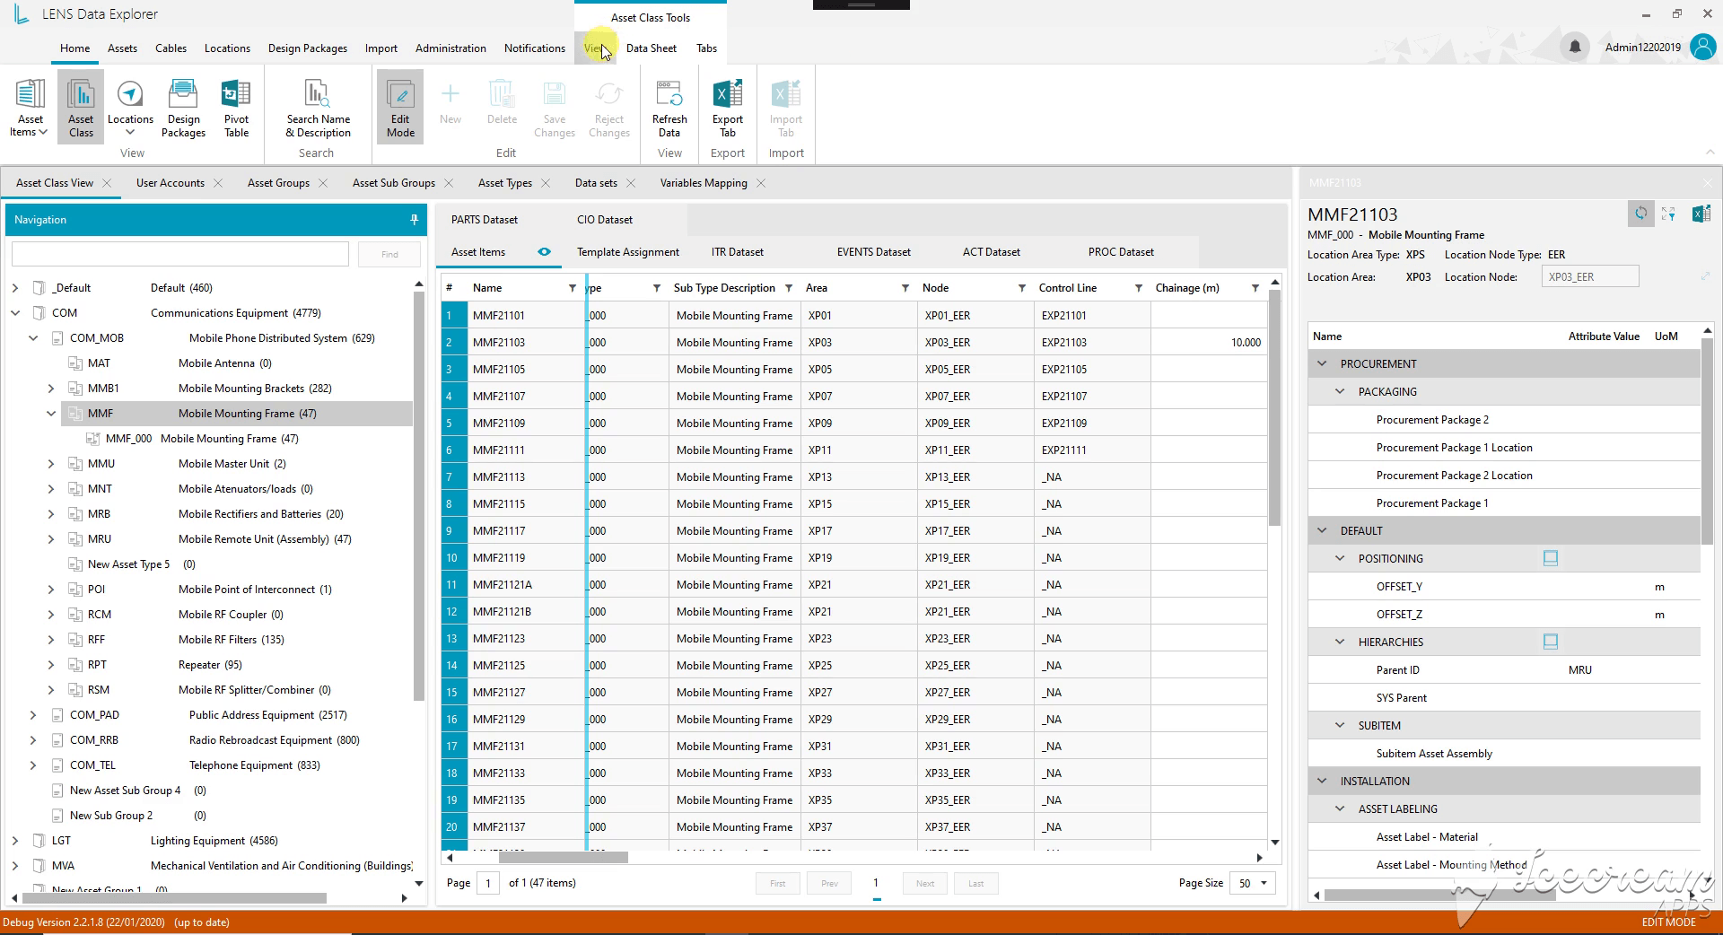Select row MMF21109 in the grid
The height and width of the screenshot is (935, 1723).
[499, 423]
